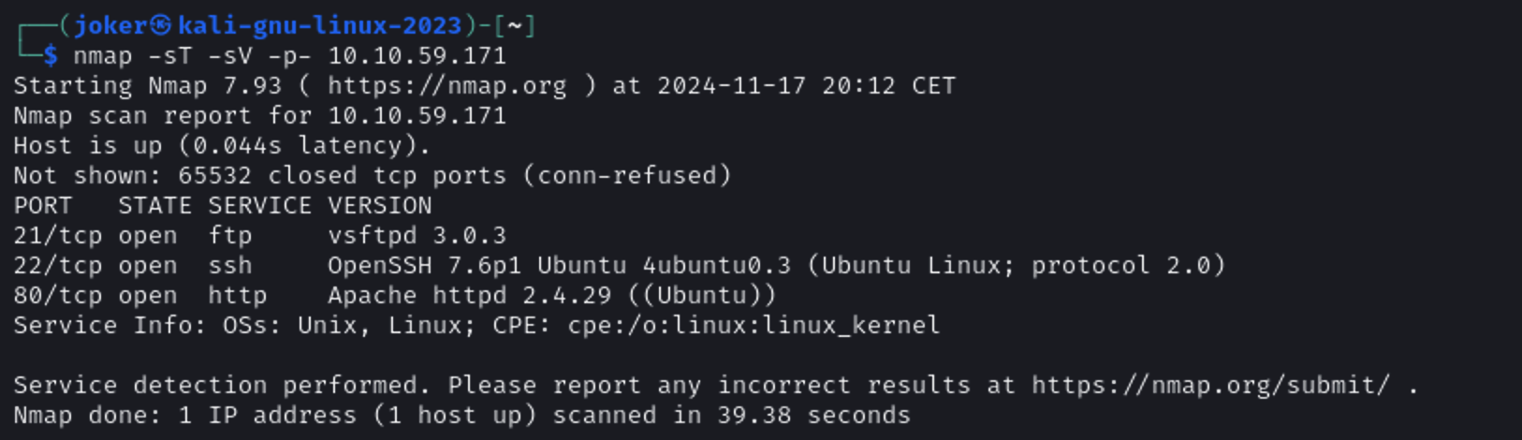
Task: Click the tilde directory in the prompt brackets
Action: pyautogui.click(x=514, y=25)
